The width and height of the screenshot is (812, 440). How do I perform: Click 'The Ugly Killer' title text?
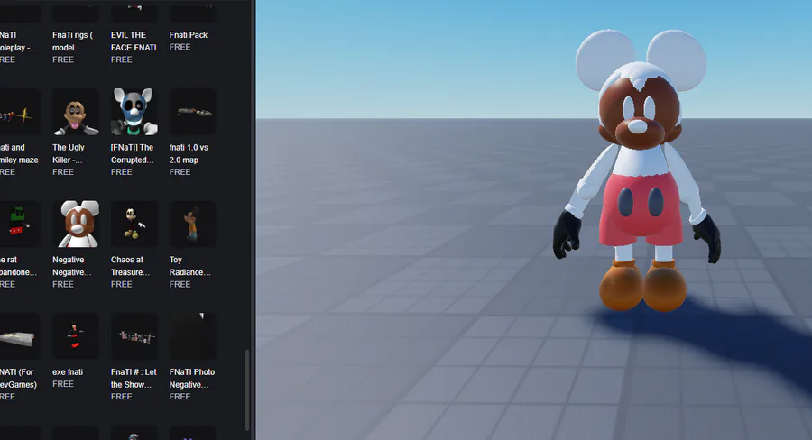coord(69,154)
